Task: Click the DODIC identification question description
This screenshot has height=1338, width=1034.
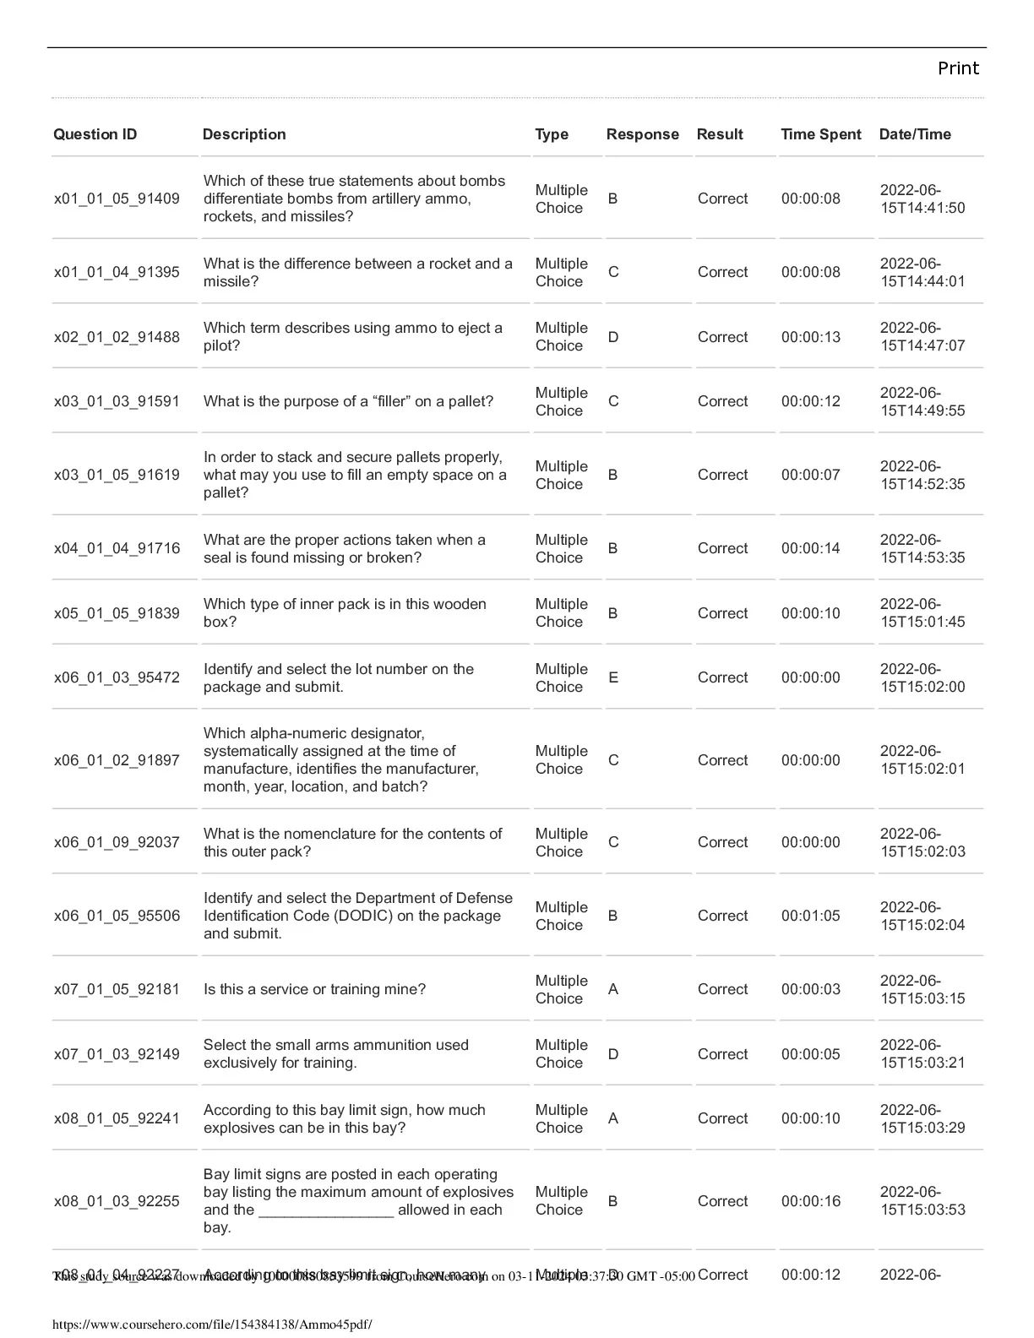Action: pos(358,916)
